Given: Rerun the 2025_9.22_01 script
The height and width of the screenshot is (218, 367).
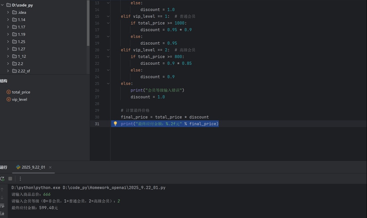Looking at the screenshot, I should 2,179.
